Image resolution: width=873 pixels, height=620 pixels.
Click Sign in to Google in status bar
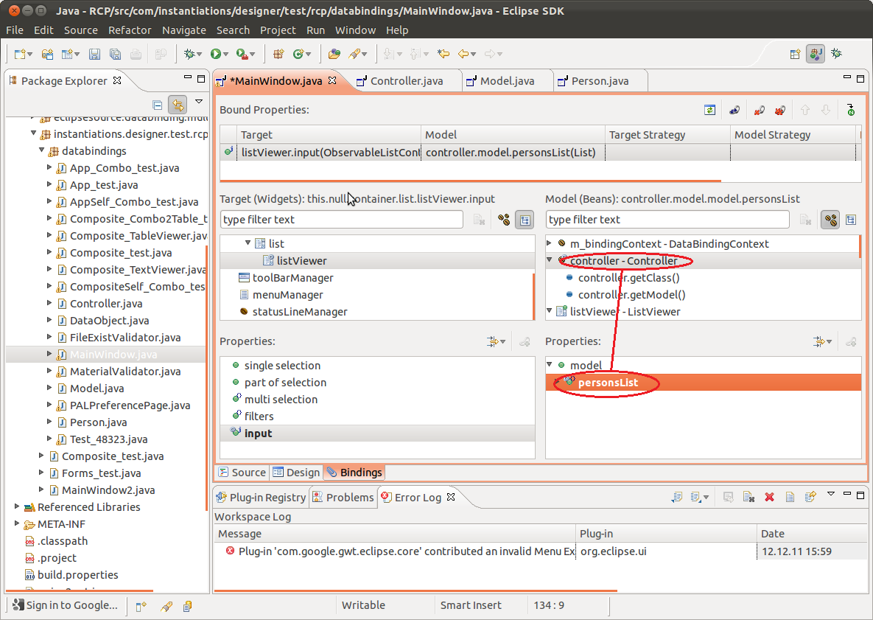click(x=65, y=605)
